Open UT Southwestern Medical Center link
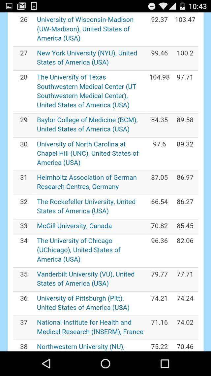This screenshot has width=211, height=376. (86, 91)
